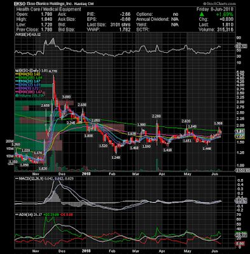This screenshot has height=254, width=250.
Task: Click the RSI current-value tag on the right axis
Action: pos(241,46)
